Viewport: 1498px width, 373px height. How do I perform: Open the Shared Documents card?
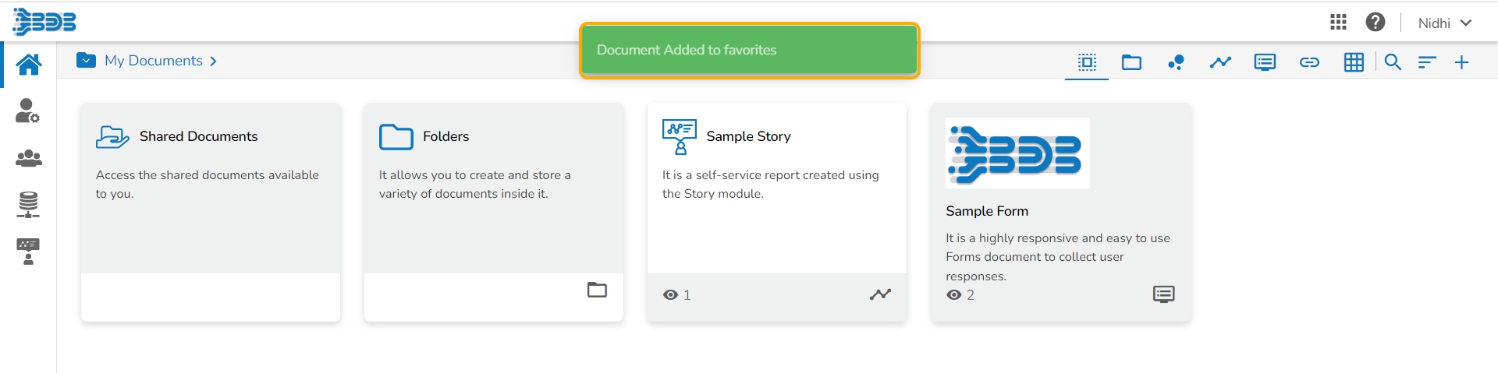coord(198,136)
